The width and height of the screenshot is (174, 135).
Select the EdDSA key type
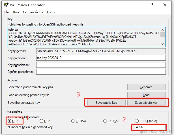110,121
